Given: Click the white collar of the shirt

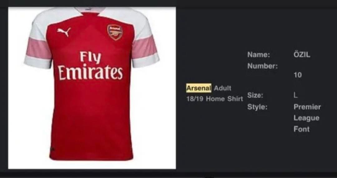Looking at the screenshot, I should (x=90, y=11).
